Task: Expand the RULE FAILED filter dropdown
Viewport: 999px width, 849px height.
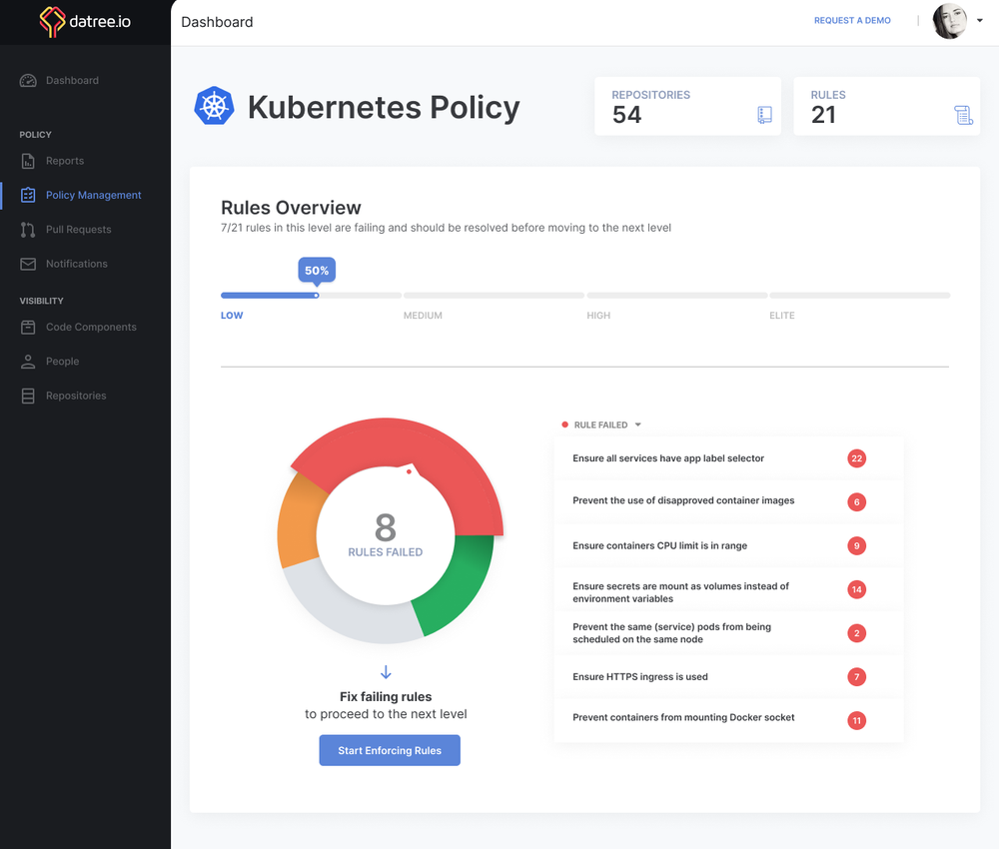Action: click(x=637, y=424)
